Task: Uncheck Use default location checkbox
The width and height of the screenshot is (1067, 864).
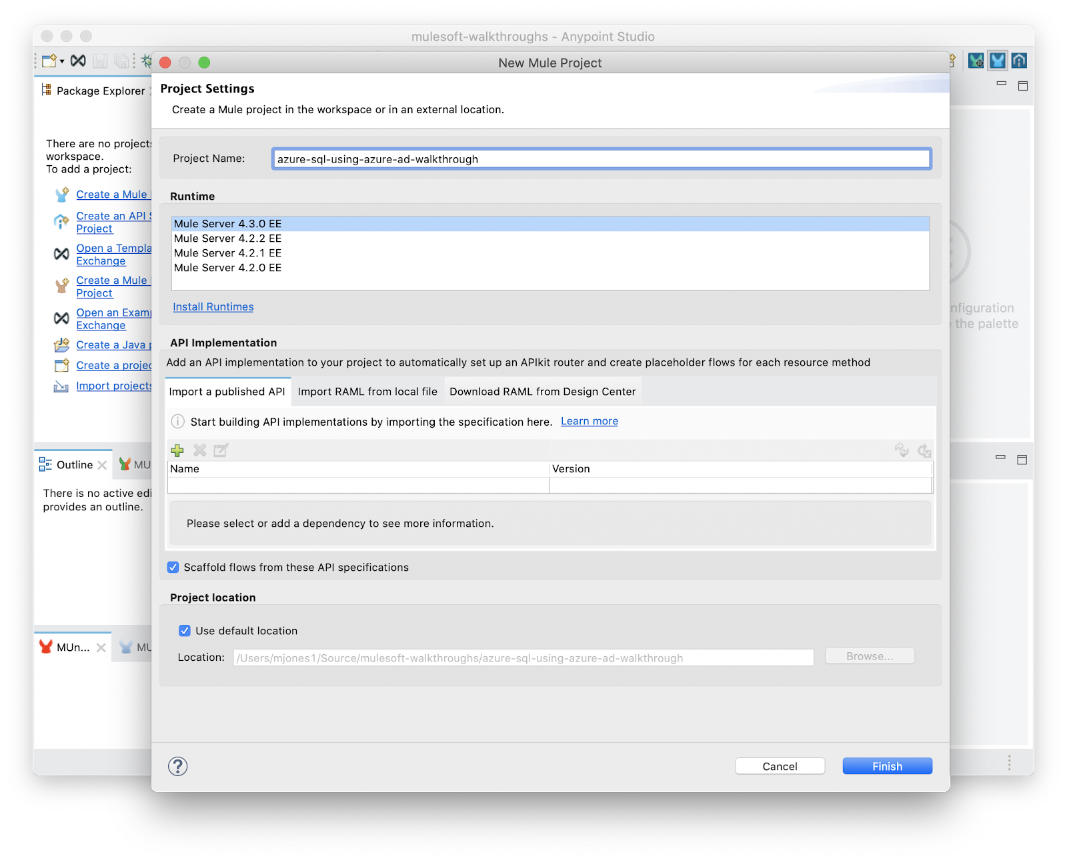Action: 185,631
